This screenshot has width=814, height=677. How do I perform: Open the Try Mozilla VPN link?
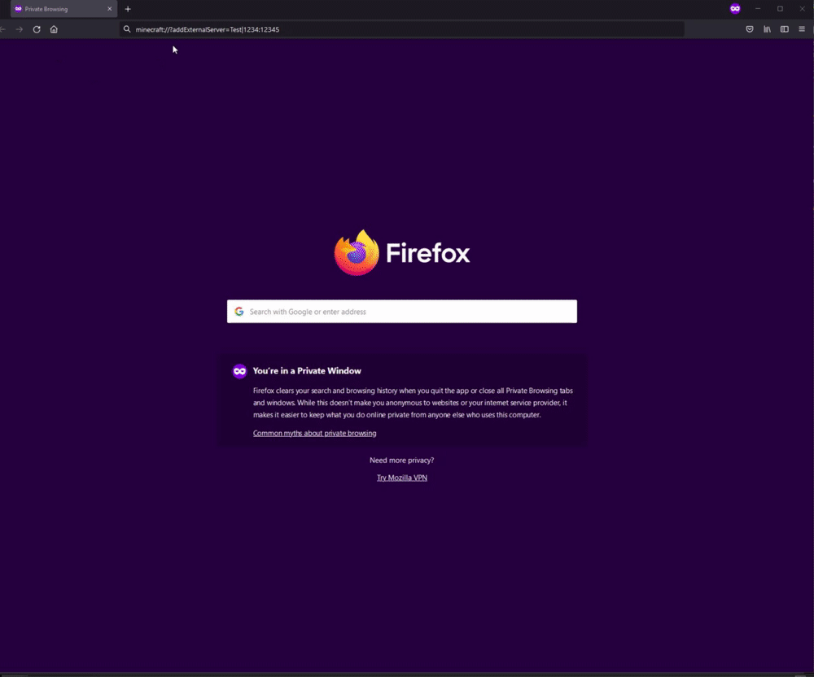click(402, 478)
